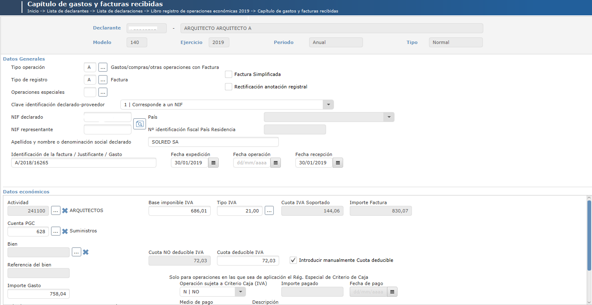Click the Base imponible IVA field
The width and height of the screenshot is (592, 305).
coord(180,211)
